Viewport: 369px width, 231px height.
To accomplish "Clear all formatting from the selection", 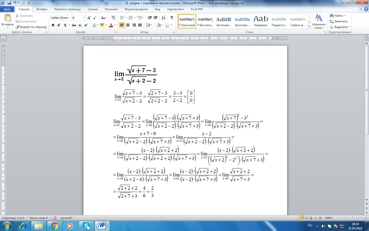I will click(x=114, y=18).
